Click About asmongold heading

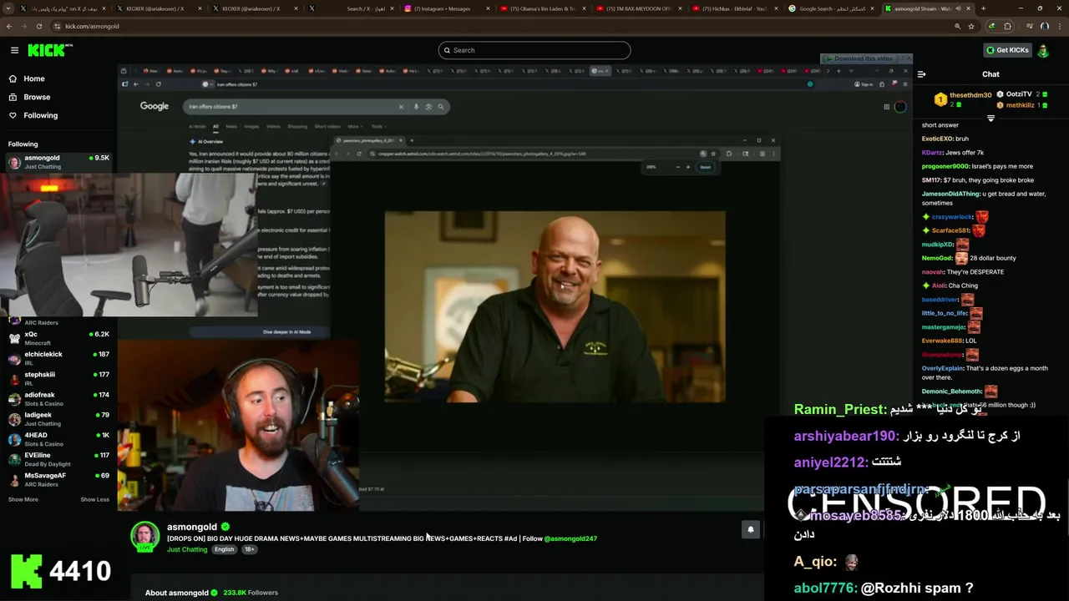click(177, 593)
